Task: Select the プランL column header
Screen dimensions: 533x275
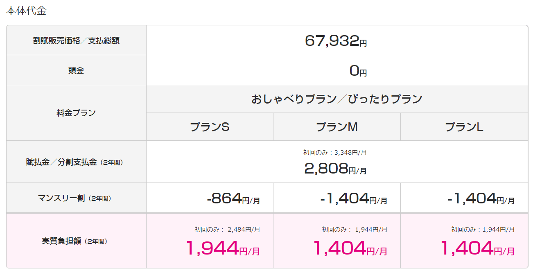Action: point(464,127)
